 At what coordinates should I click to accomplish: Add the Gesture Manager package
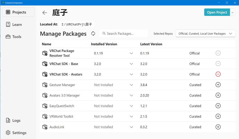pos(218,85)
